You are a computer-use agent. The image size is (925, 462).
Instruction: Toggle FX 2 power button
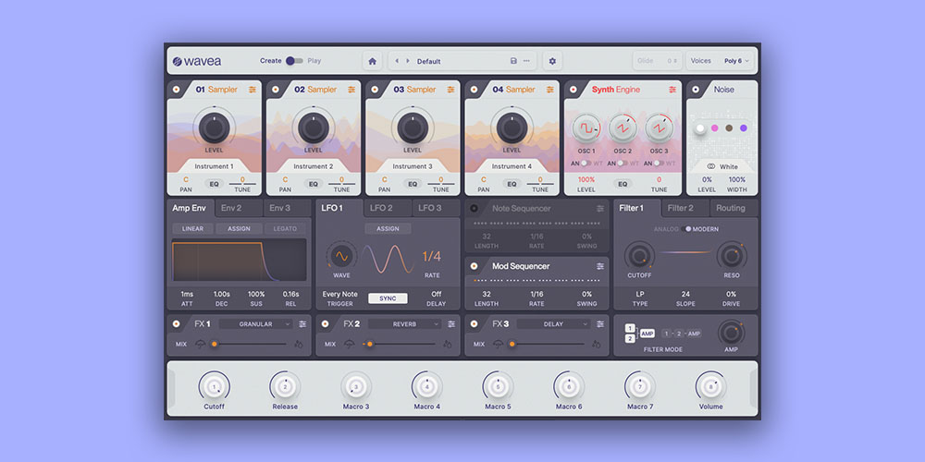coord(325,324)
